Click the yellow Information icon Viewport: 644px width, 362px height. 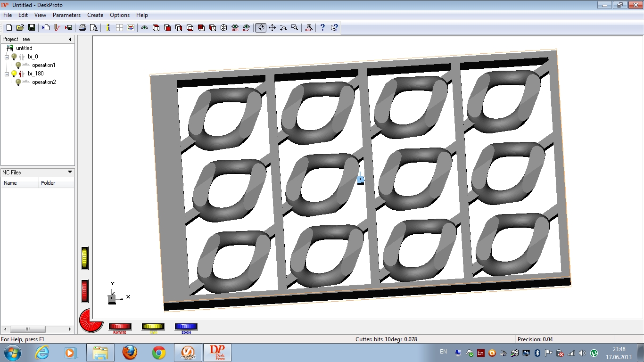tap(108, 28)
